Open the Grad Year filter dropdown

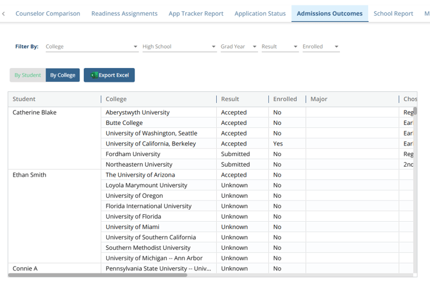[239, 47]
